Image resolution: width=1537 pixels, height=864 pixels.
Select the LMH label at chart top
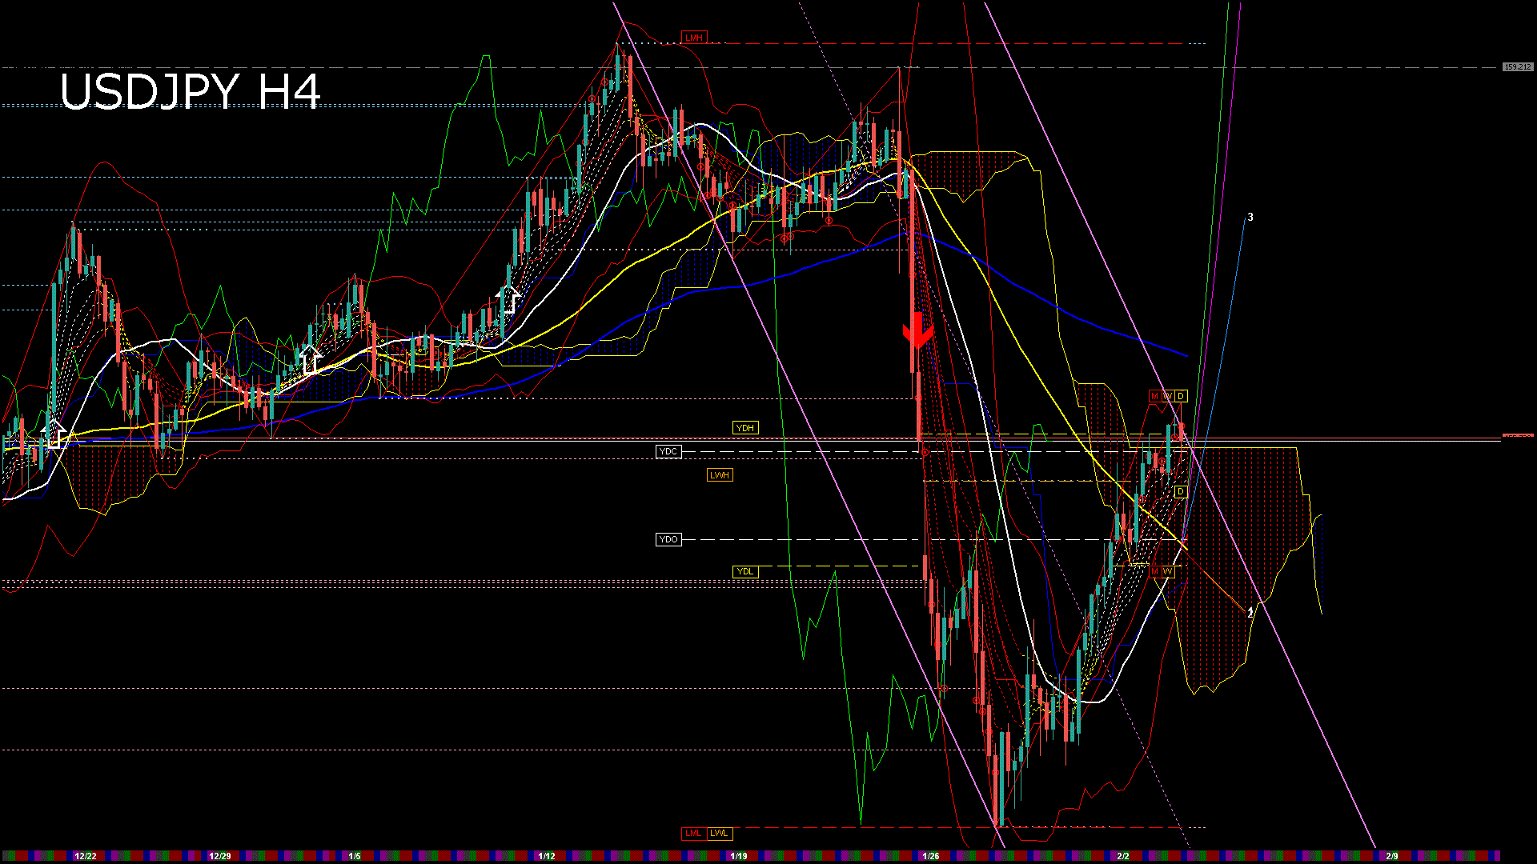click(x=694, y=38)
